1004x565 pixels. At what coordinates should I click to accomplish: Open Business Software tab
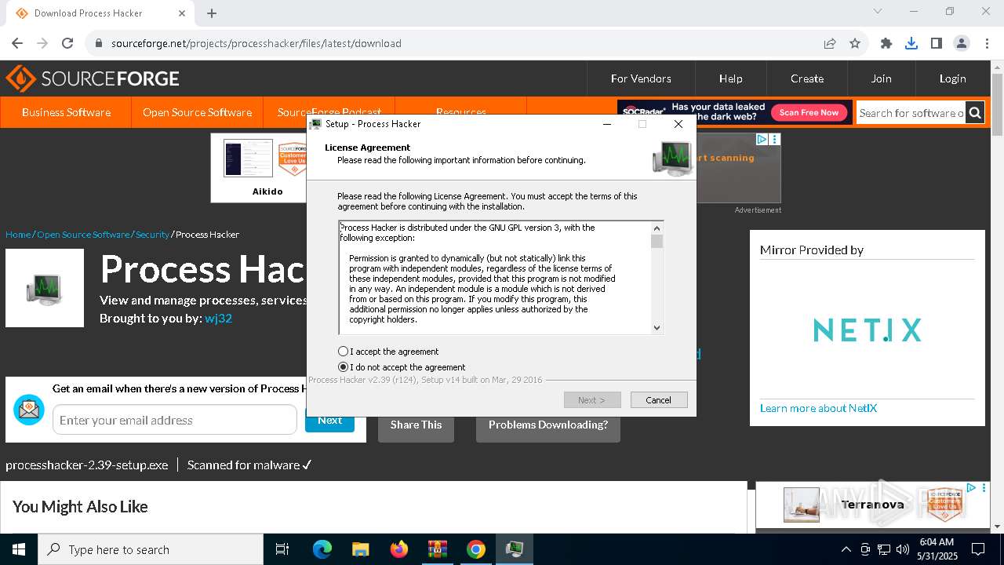coord(66,112)
